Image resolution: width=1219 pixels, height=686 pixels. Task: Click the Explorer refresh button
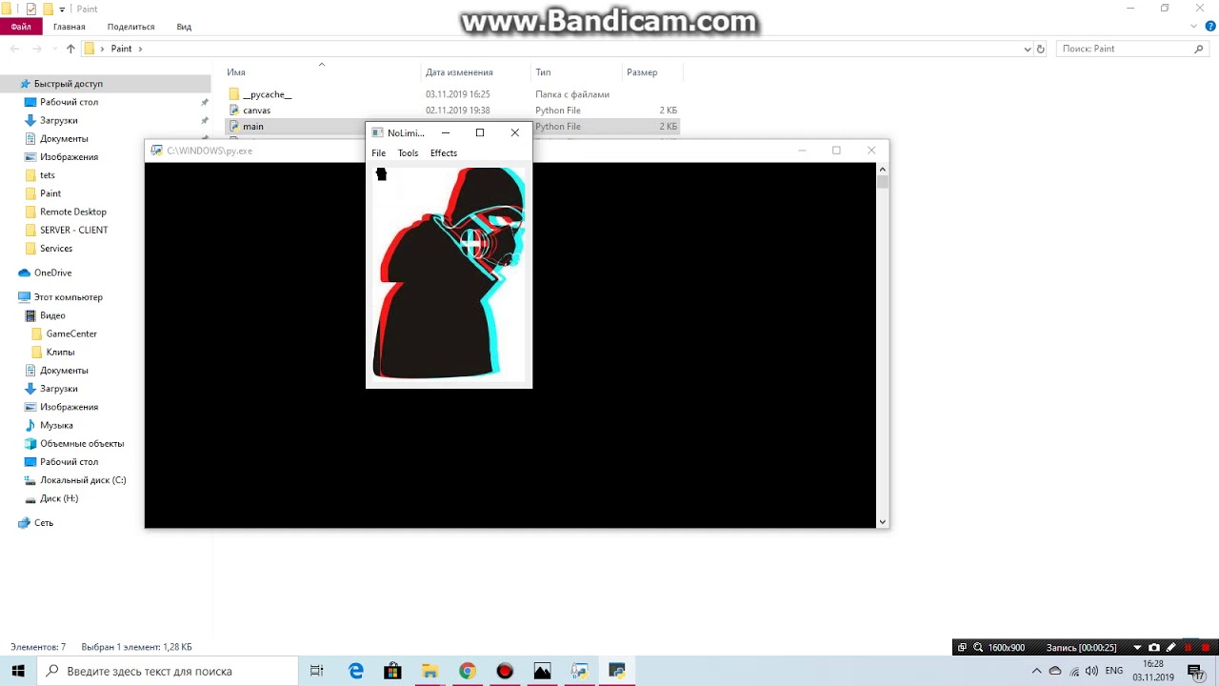pos(1040,49)
